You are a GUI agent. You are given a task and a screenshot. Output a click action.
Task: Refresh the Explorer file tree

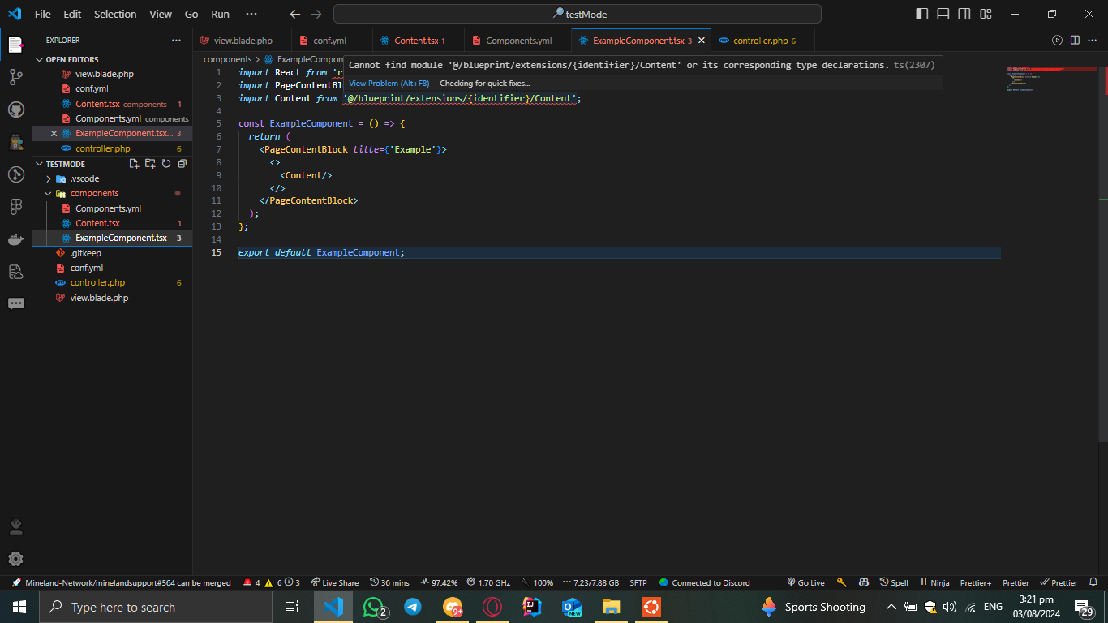[166, 164]
